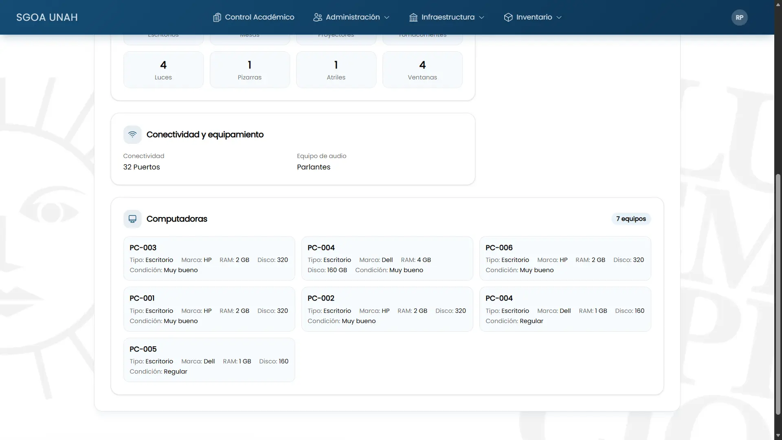Click the Inventario box icon
Viewport: 782px width, 440px height.
508,18
